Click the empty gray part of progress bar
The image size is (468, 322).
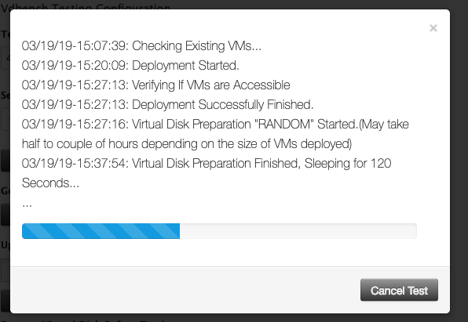point(298,231)
